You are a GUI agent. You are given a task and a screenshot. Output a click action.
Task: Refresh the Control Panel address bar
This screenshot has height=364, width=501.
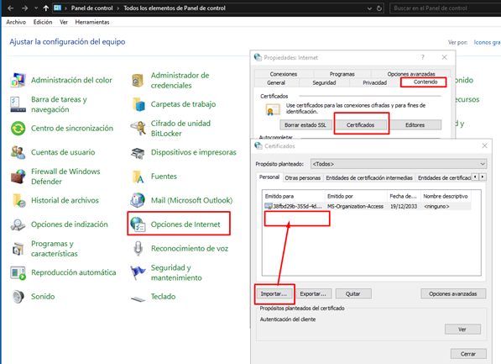pyautogui.click(x=379, y=8)
